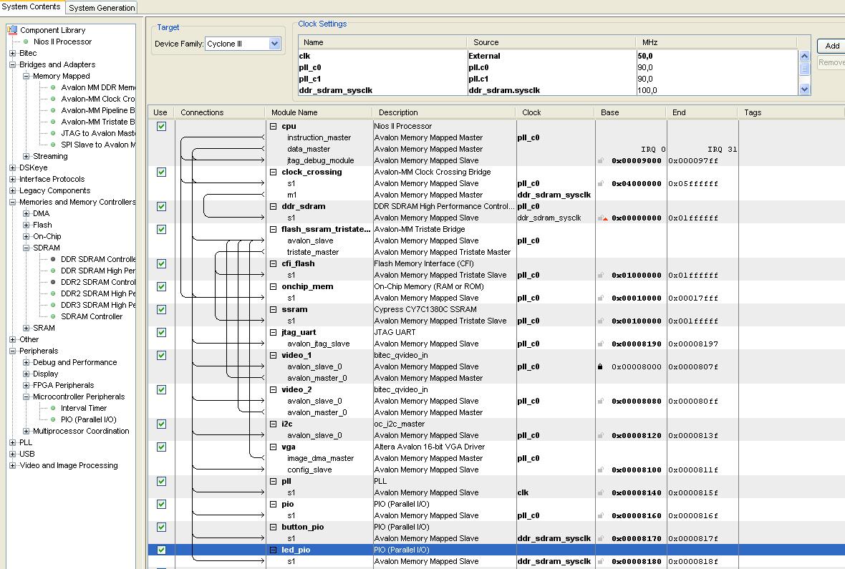
Task: Open the Device Family dropdown
Action: pyautogui.click(x=274, y=44)
